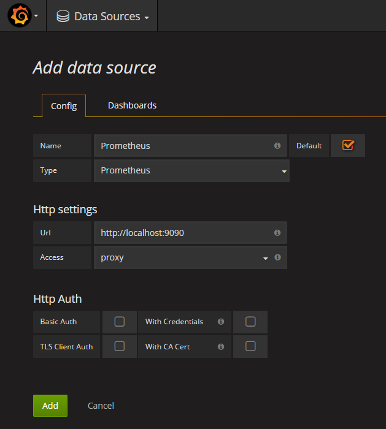This screenshot has height=429, width=386.
Task: Click the Add data source title
Action: (x=95, y=67)
